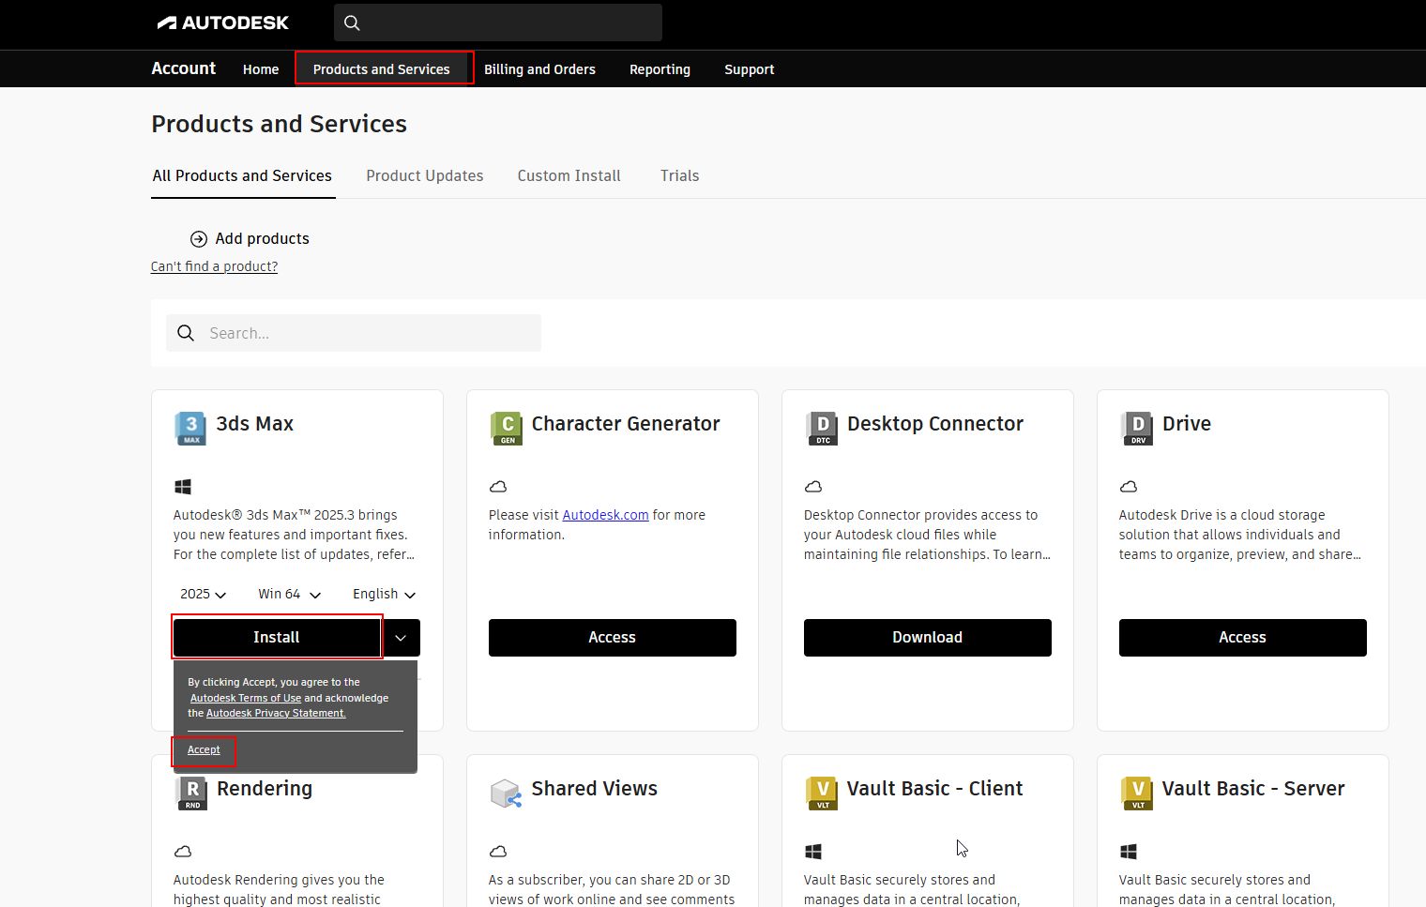
Task: Click the Shared Views cube icon
Action: (506, 794)
